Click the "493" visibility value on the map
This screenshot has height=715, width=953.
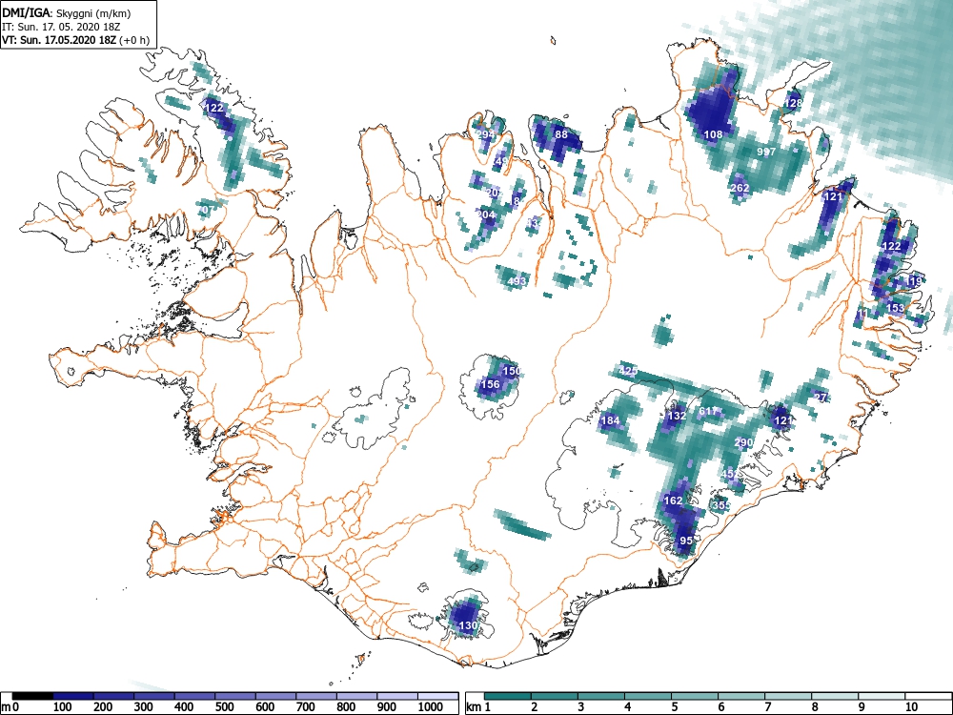click(516, 281)
